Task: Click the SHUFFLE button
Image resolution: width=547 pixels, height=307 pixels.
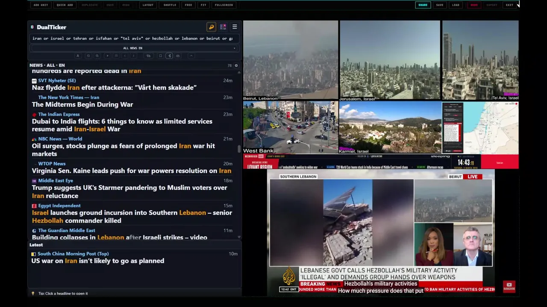Action: [170, 5]
